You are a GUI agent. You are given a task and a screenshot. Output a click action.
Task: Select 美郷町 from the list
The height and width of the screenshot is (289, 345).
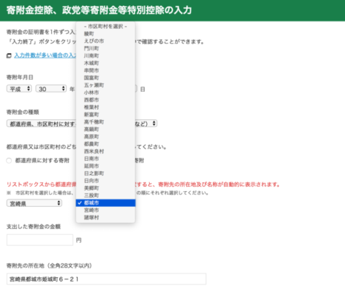pyautogui.click(x=106, y=188)
